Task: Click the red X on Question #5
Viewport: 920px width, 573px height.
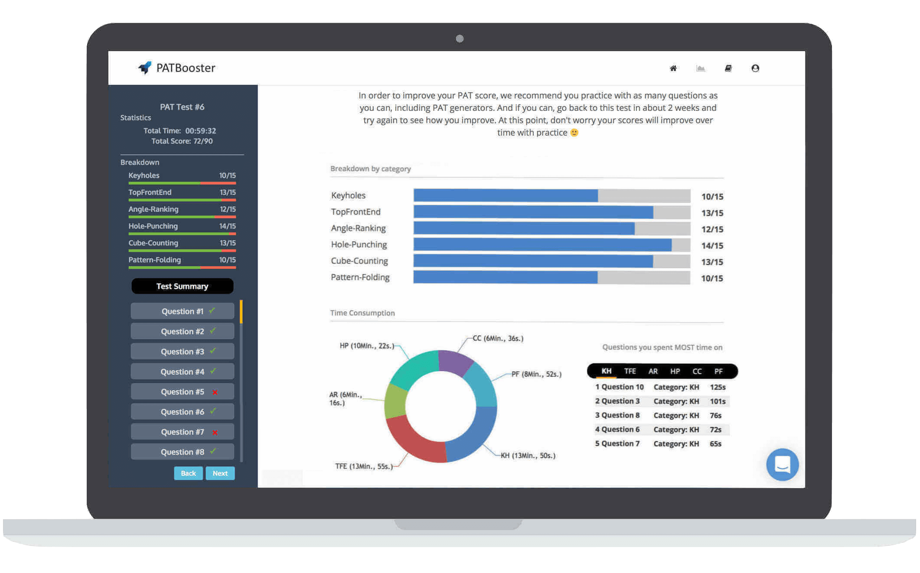Action: (x=215, y=392)
